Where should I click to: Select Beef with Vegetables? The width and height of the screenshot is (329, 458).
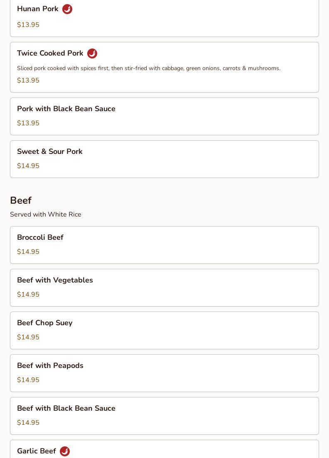click(x=55, y=280)
